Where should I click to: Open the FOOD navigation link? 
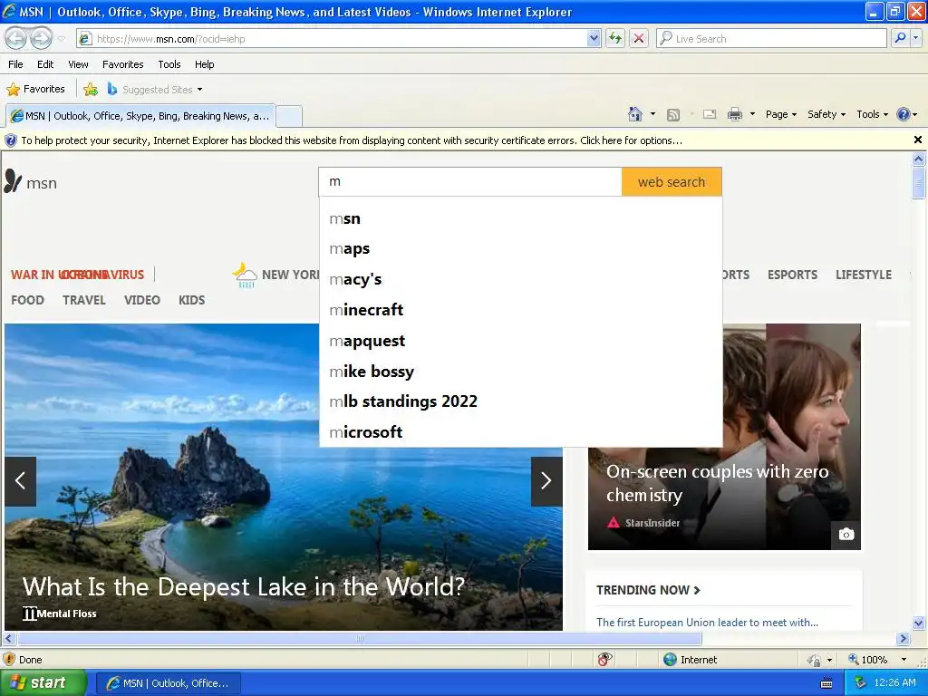pos(27,300)
